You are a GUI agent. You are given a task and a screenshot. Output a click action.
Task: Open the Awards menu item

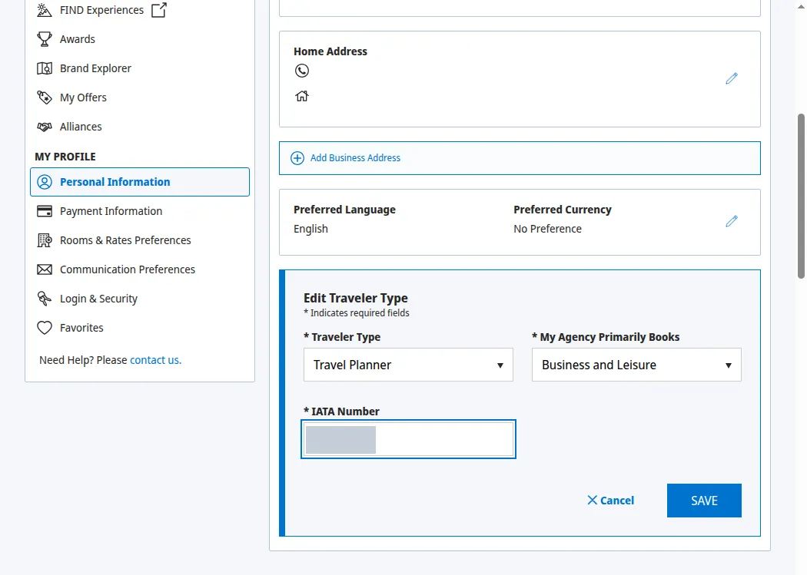77,39
